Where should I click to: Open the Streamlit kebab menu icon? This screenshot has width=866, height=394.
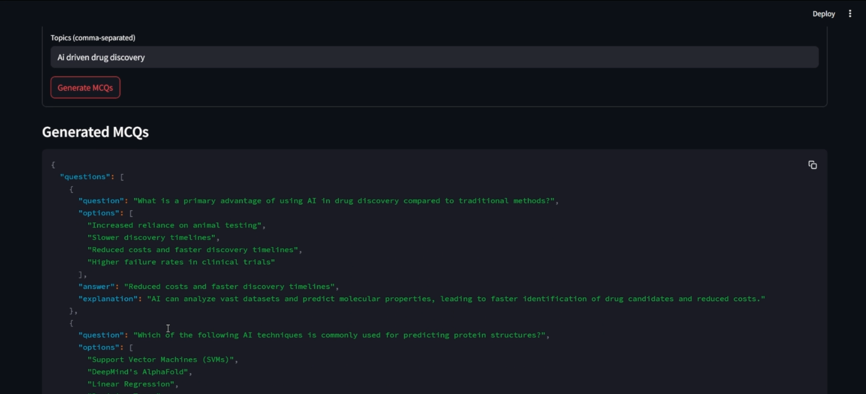point(850,14)
